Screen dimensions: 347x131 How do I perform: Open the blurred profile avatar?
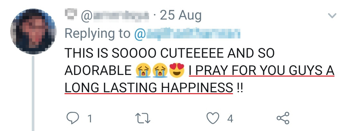[x=33, y=31]
